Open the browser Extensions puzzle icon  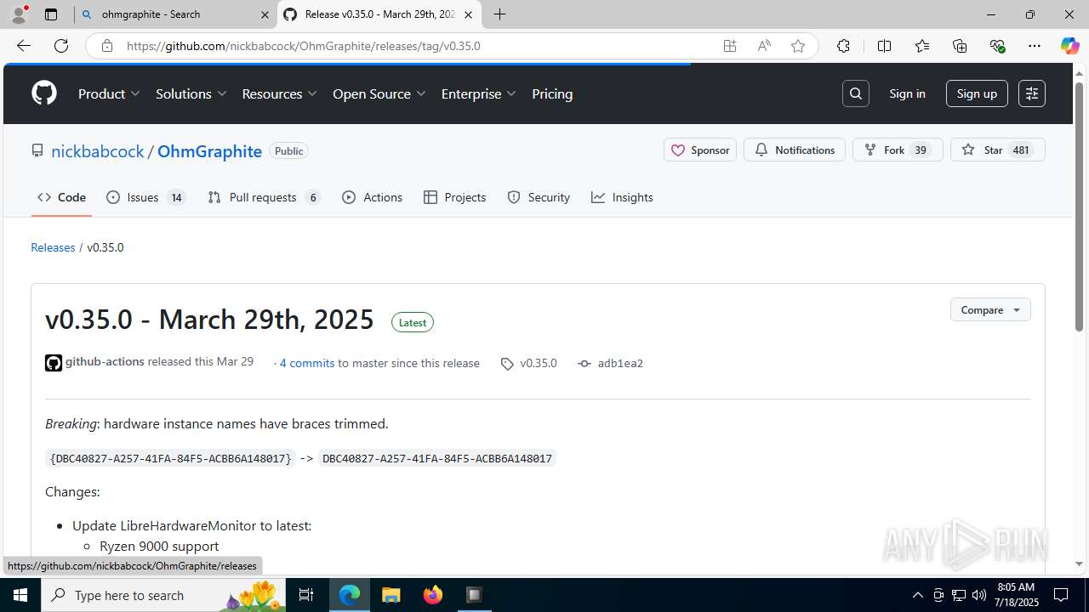click(843, 46)
